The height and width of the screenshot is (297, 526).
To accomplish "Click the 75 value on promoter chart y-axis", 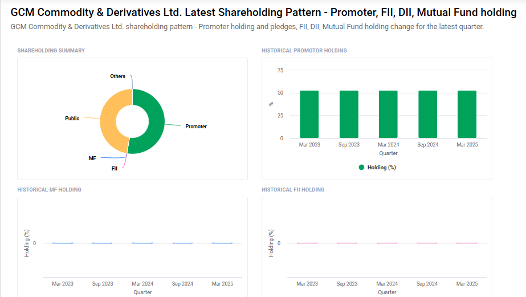I will point(280,71).
